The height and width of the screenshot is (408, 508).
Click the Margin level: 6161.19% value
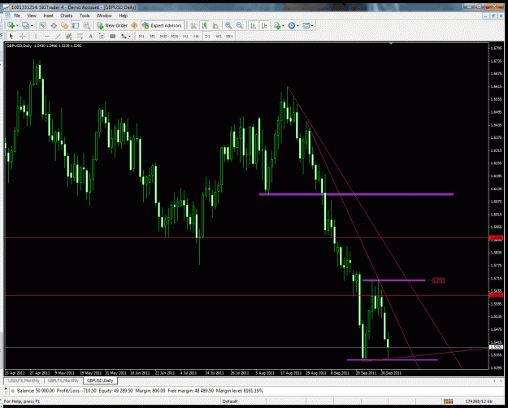[240, 391]
